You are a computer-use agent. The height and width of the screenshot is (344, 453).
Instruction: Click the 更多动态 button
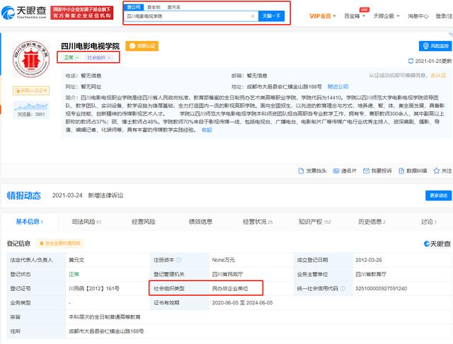click(438, 195)
